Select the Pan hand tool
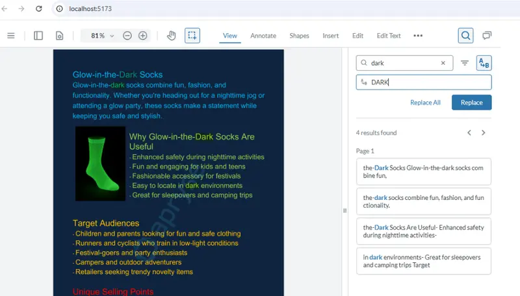Viewport: 520px width, 296px height. 171,36
